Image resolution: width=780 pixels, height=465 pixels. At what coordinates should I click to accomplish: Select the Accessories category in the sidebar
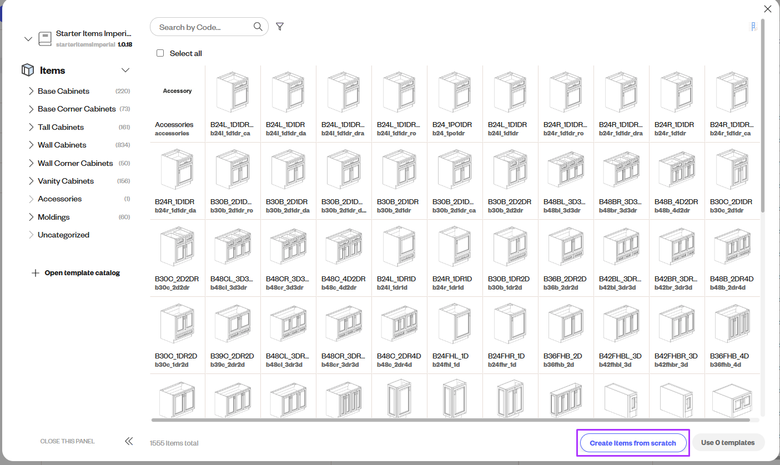tap(59, 199)
